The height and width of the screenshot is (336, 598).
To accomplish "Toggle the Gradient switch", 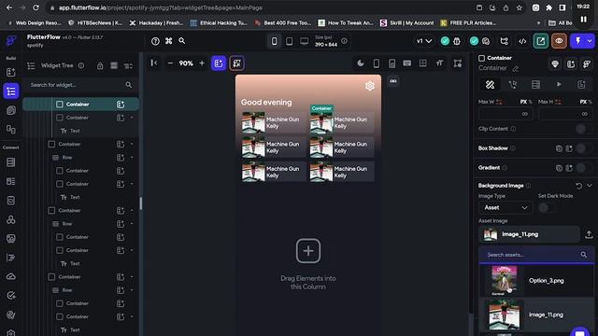I will click(583, 168).
